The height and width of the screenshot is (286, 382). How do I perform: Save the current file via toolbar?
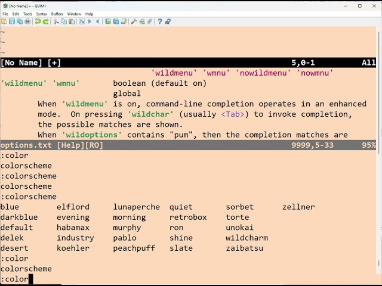pyautogui.click(x=12, y=21)
